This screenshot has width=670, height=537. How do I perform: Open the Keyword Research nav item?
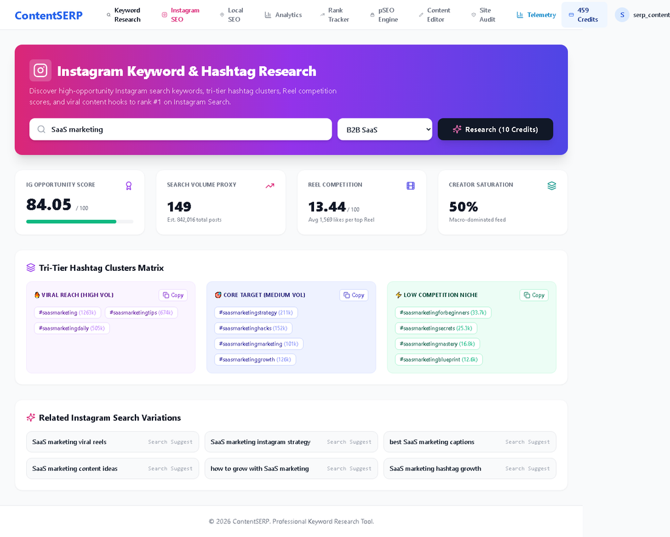(124, 15)
